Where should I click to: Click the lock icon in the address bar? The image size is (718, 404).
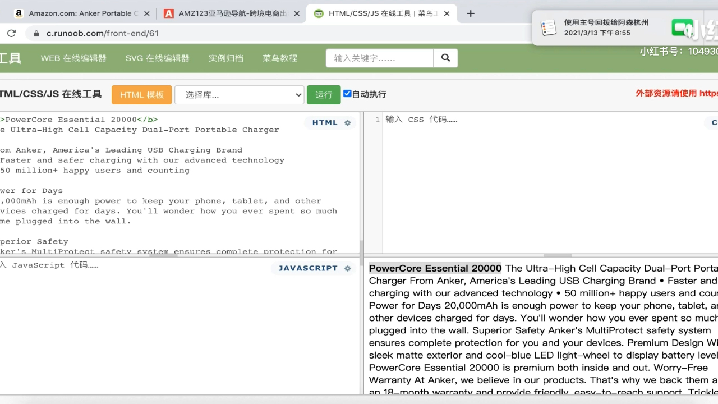pos(36,34)
